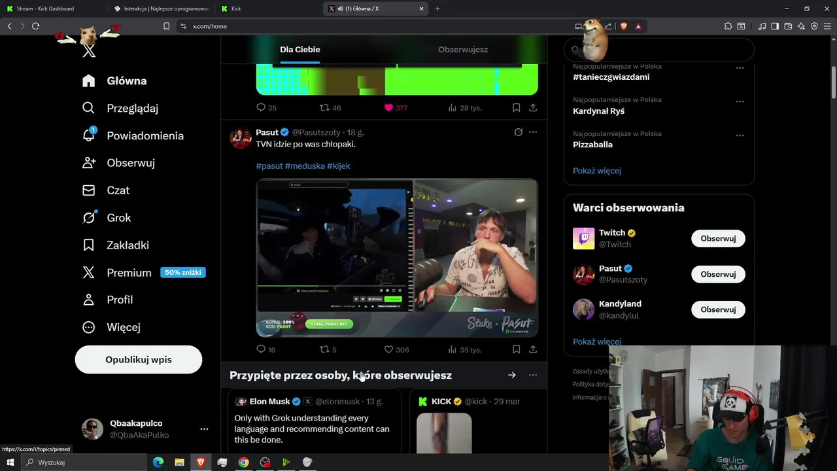Click the repost icon on Pasut's post
This screenshot has width=837, height=471.
coord(324,349)
